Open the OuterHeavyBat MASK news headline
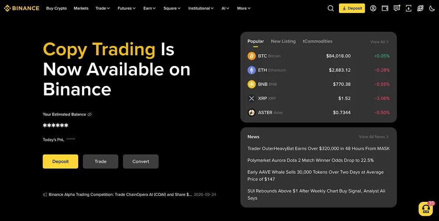This screenshot has width=439, height=221. (318, 148)
